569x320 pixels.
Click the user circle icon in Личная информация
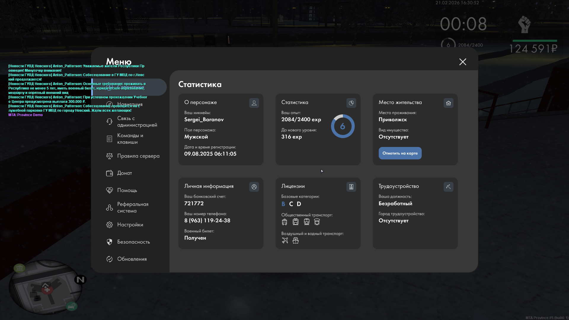click(x=254, y=187)
